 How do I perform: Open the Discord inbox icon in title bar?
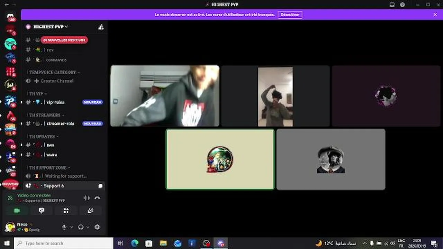coord(392,4)
